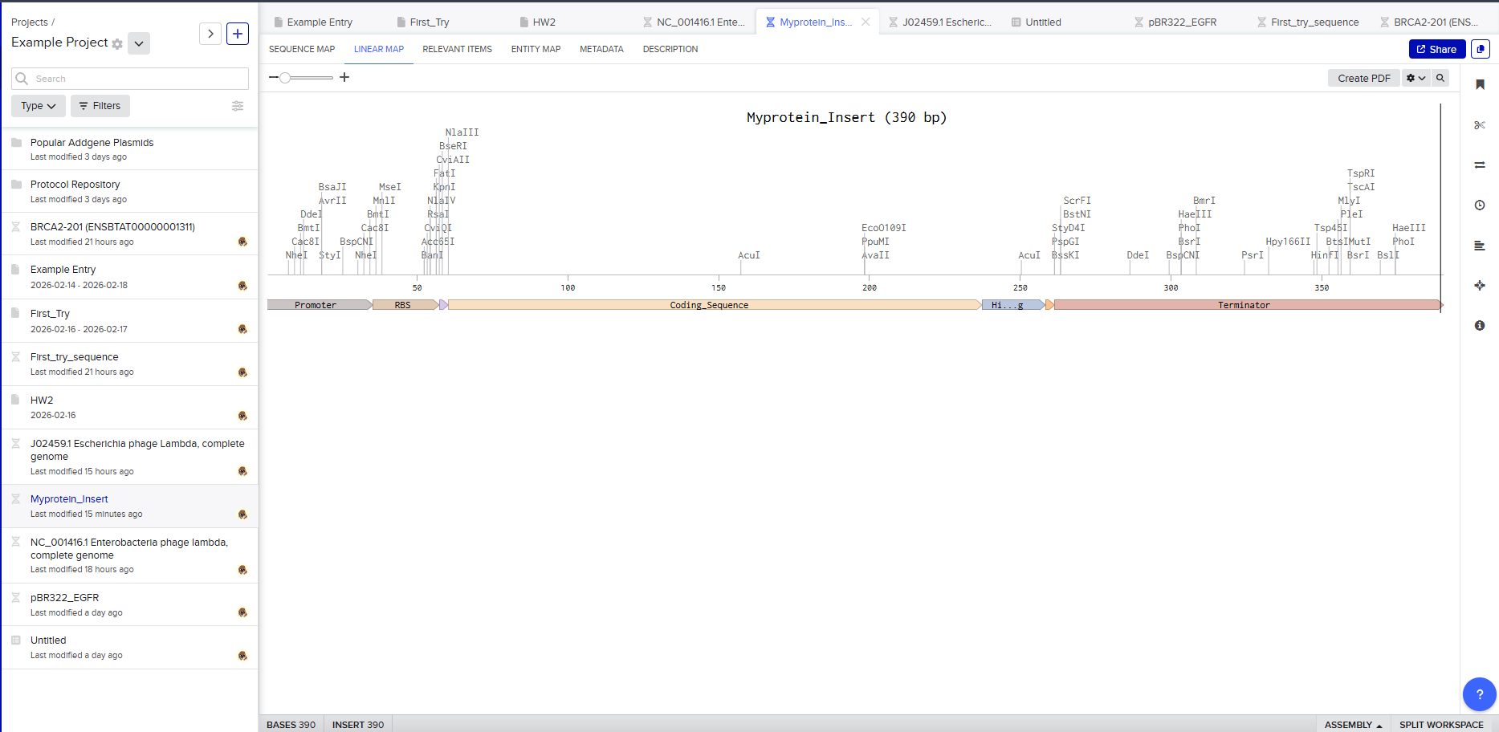The width and height of the screenshot is (1499, 732).
Task: Open the help question mark bubble
Action: [x=1479, y=694]
